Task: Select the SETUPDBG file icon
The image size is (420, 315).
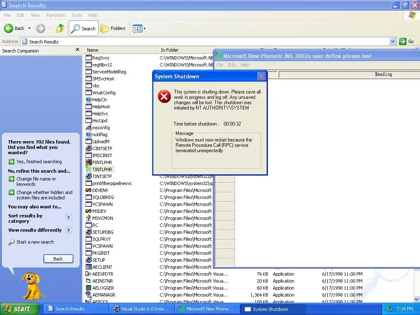Action: [89, 232]
